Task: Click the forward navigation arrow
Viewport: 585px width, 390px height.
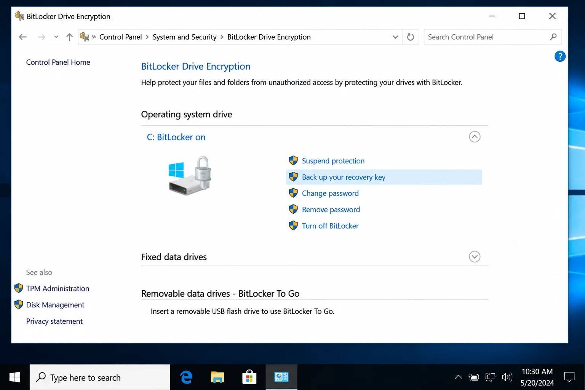Action: (x=42, y=37)
